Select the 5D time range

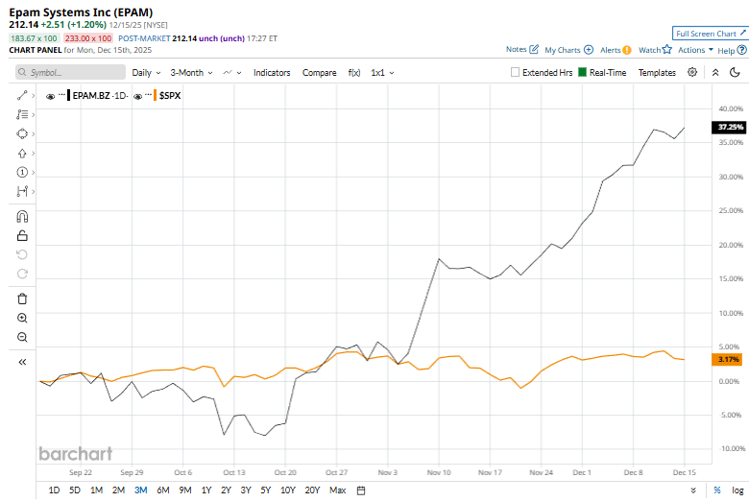pyautogui.click(x=75, y=490)
